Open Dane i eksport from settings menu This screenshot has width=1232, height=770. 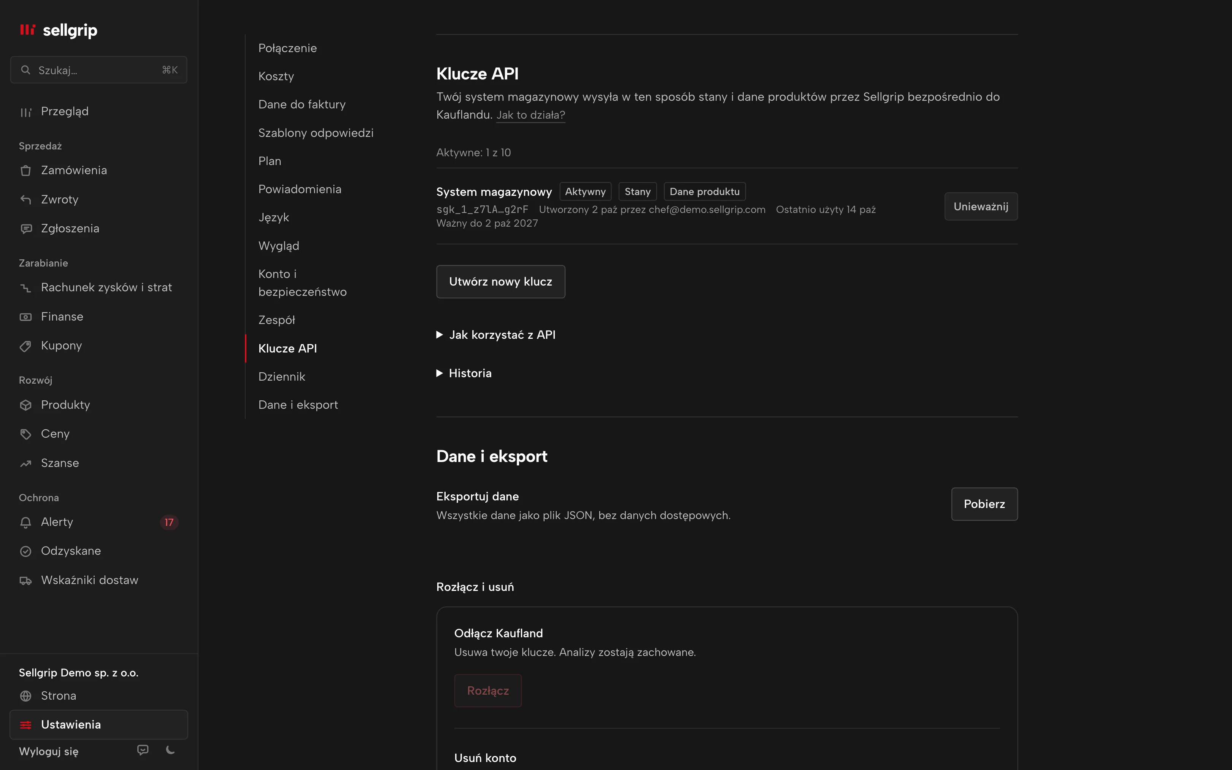tap(298, 405)
